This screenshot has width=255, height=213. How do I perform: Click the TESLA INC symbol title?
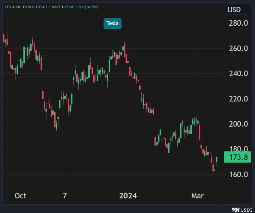(13, 7)
